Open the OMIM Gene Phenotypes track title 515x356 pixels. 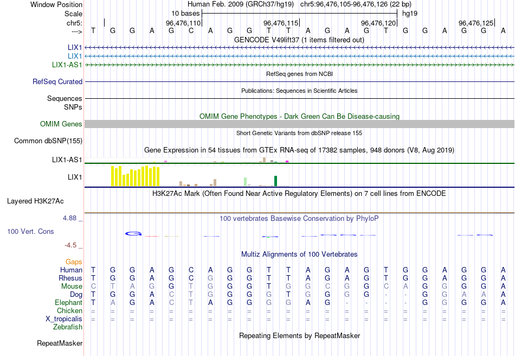[x=299, y=116]
